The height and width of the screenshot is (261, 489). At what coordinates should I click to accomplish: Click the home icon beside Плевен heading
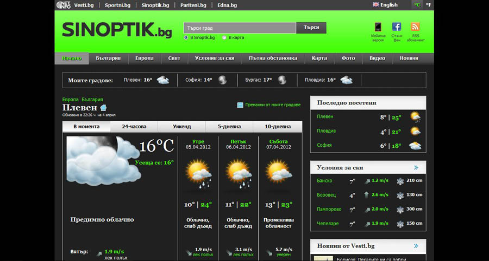pyautogui.click(x=104, y=108)
